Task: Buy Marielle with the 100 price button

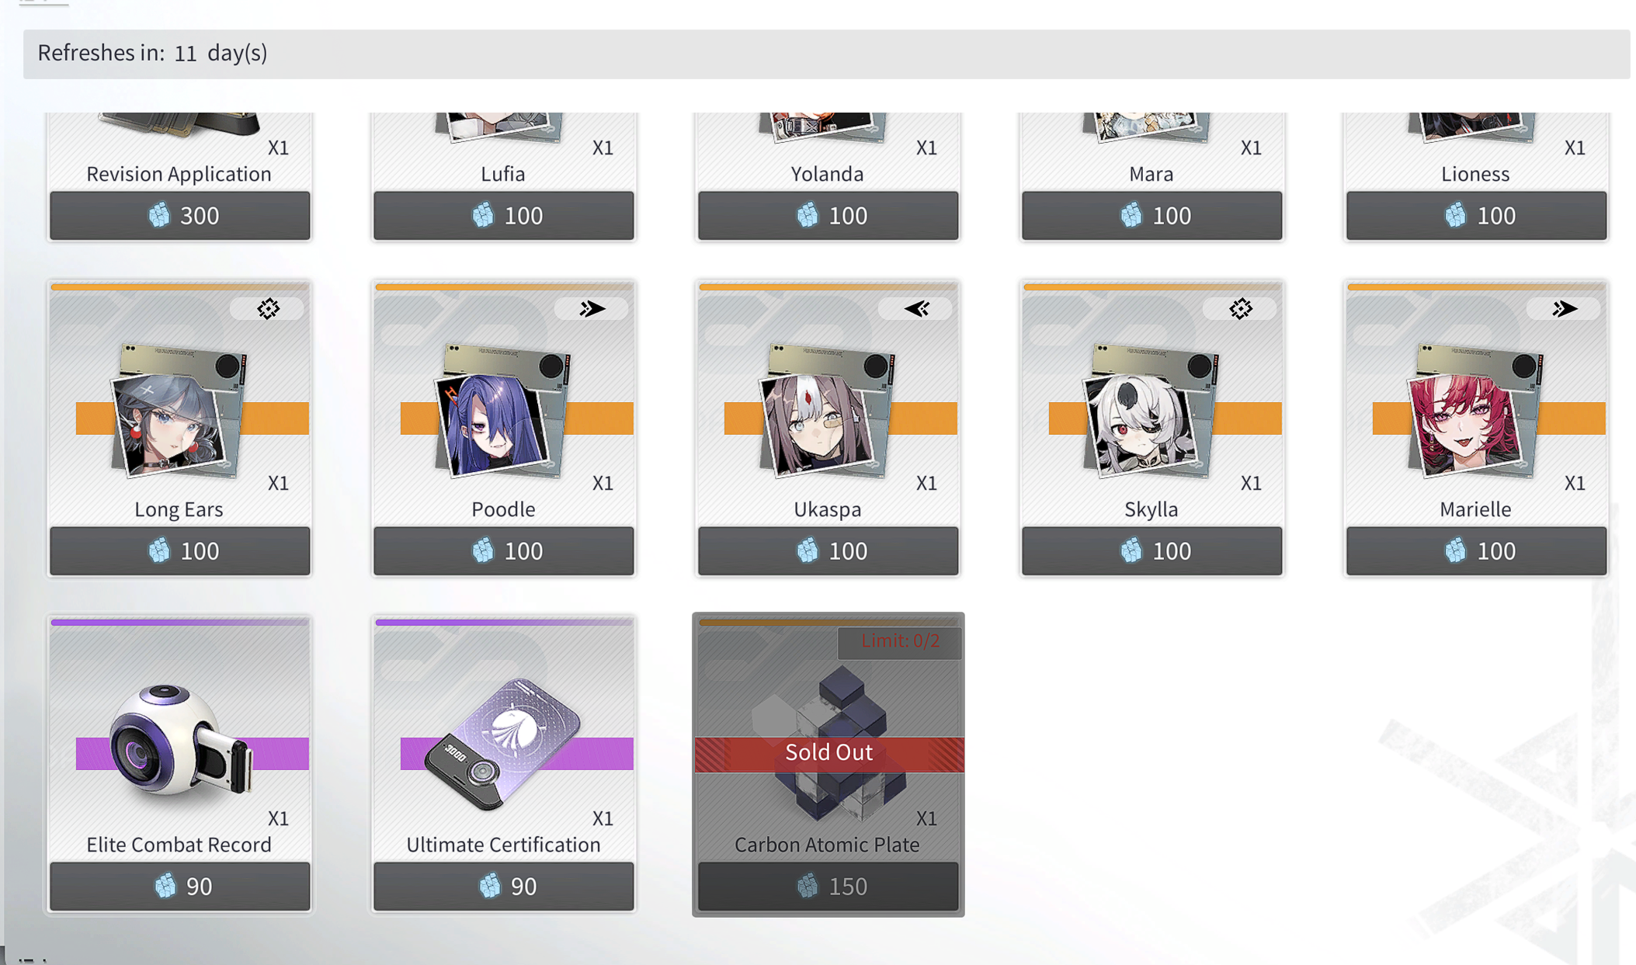Action: 1476,550
